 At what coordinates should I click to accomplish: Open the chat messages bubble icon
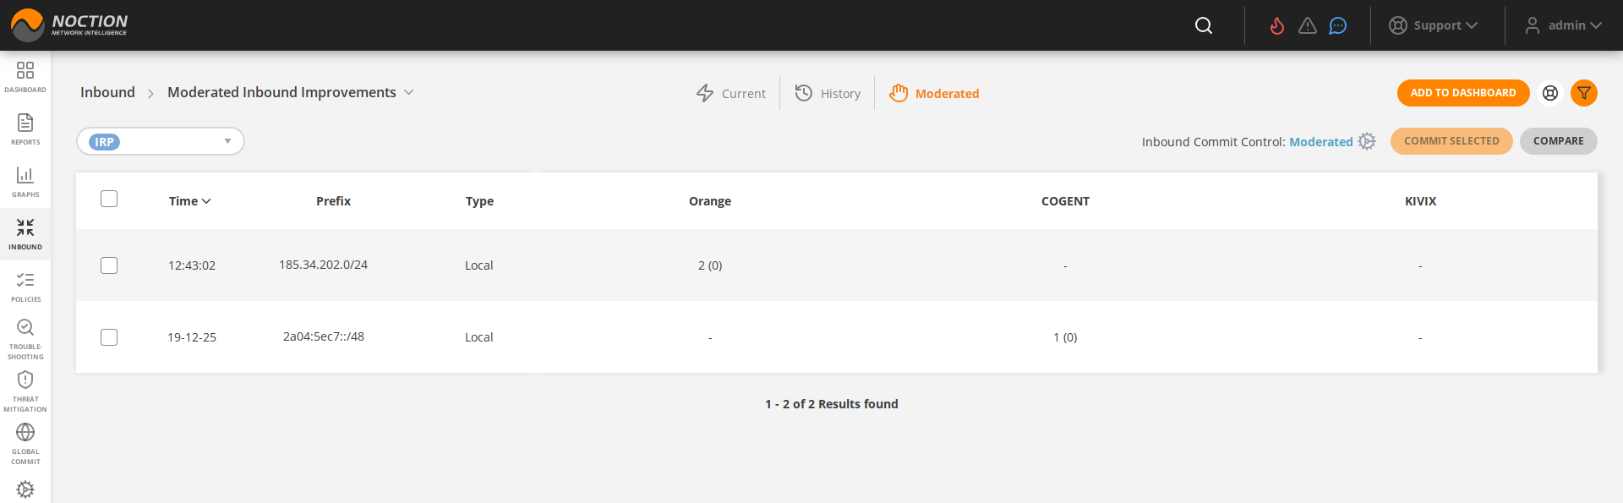click(1337, 25)
